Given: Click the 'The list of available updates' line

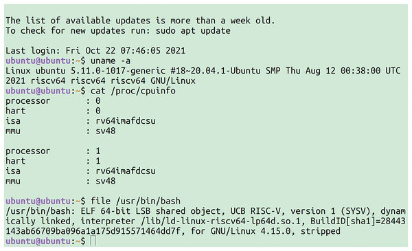Looking at the screenshot, I should [140, 21].
